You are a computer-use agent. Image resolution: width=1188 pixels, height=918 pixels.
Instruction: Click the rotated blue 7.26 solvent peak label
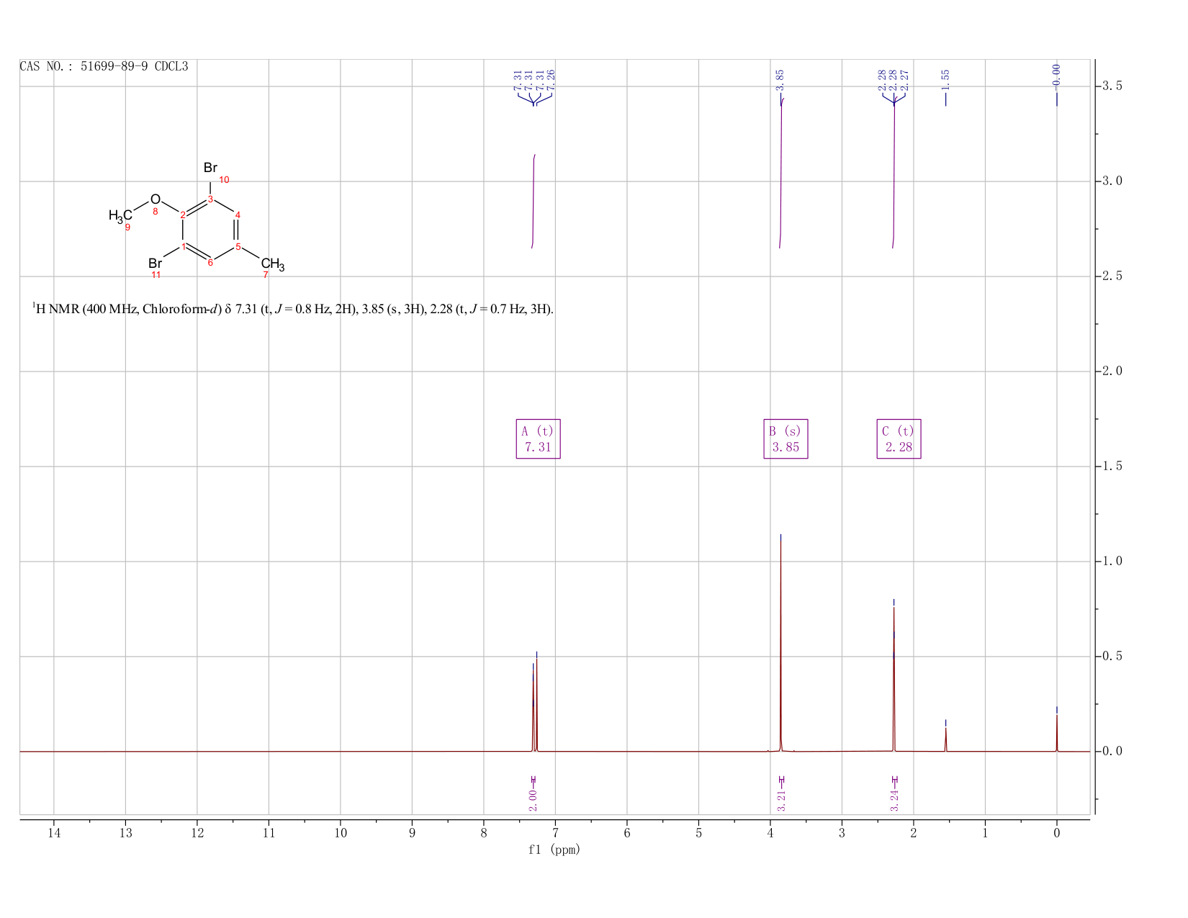[x=552, y=80]
